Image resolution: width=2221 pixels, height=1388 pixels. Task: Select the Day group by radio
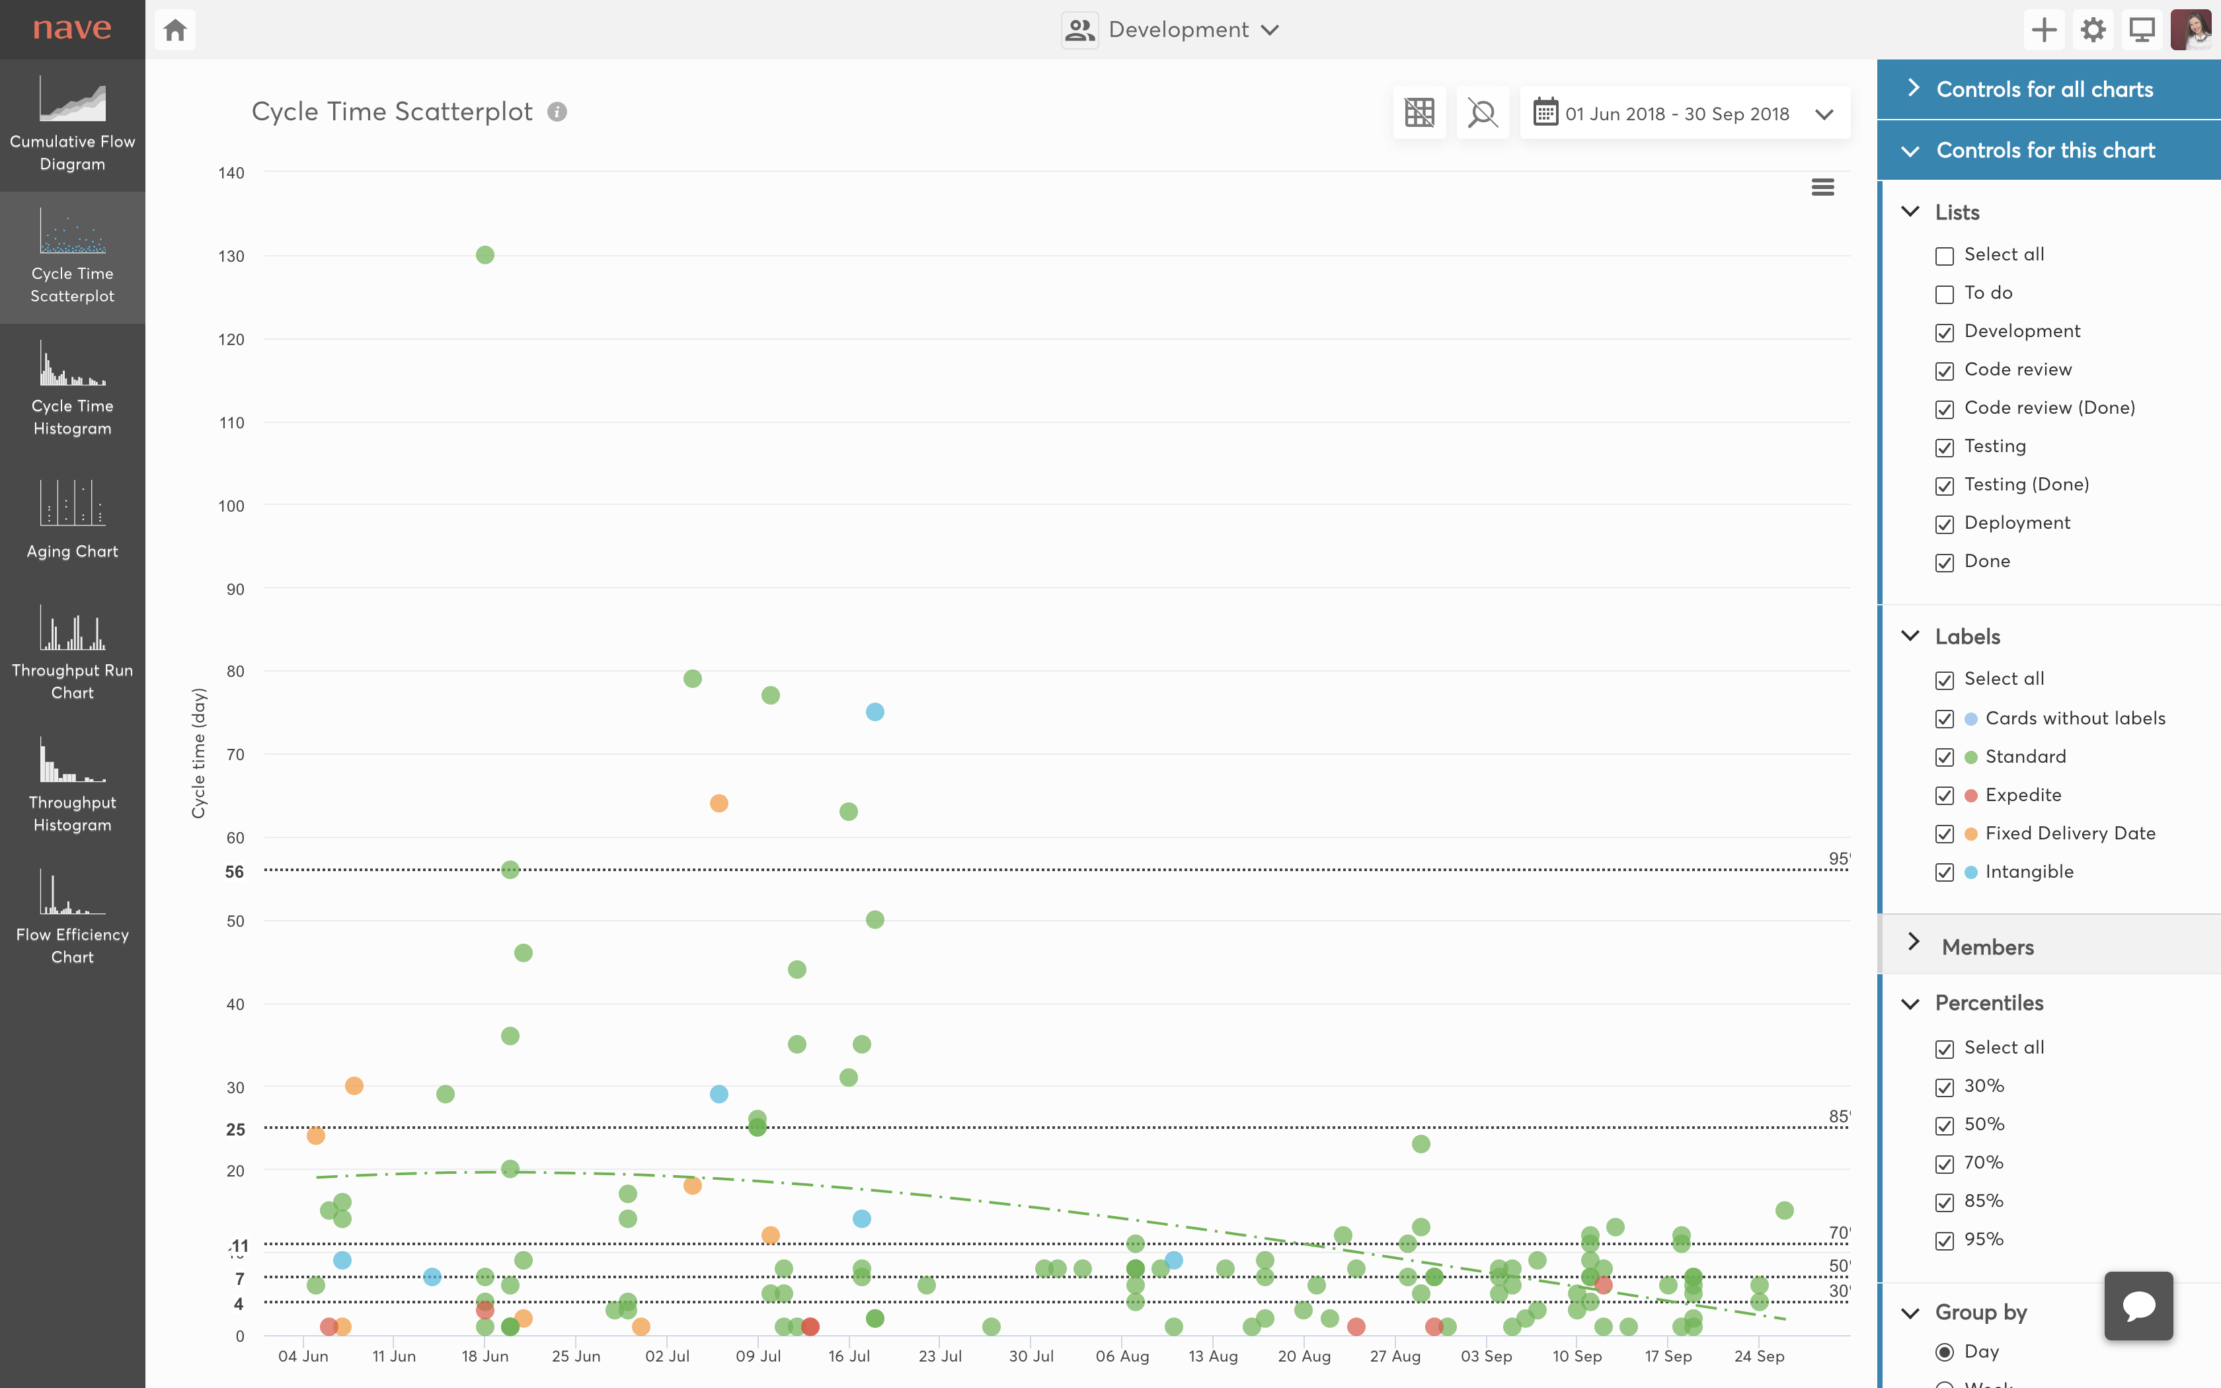click(1945, 1352)
